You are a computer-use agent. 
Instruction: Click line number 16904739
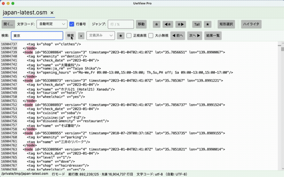click(9, 52)
